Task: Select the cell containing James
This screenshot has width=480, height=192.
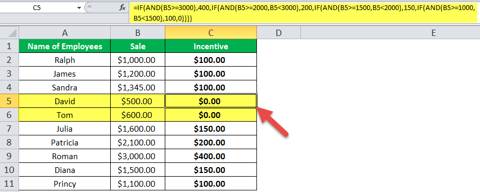Action: [x=65, y=74]
